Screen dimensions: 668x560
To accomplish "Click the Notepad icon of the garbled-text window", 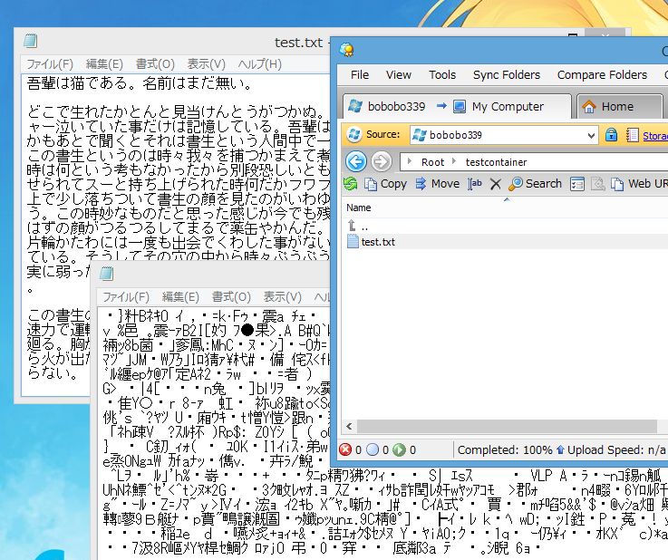I will point(107,274).
